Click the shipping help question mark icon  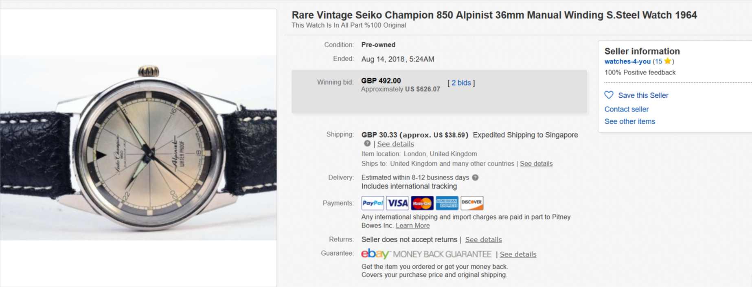[367, 144]
